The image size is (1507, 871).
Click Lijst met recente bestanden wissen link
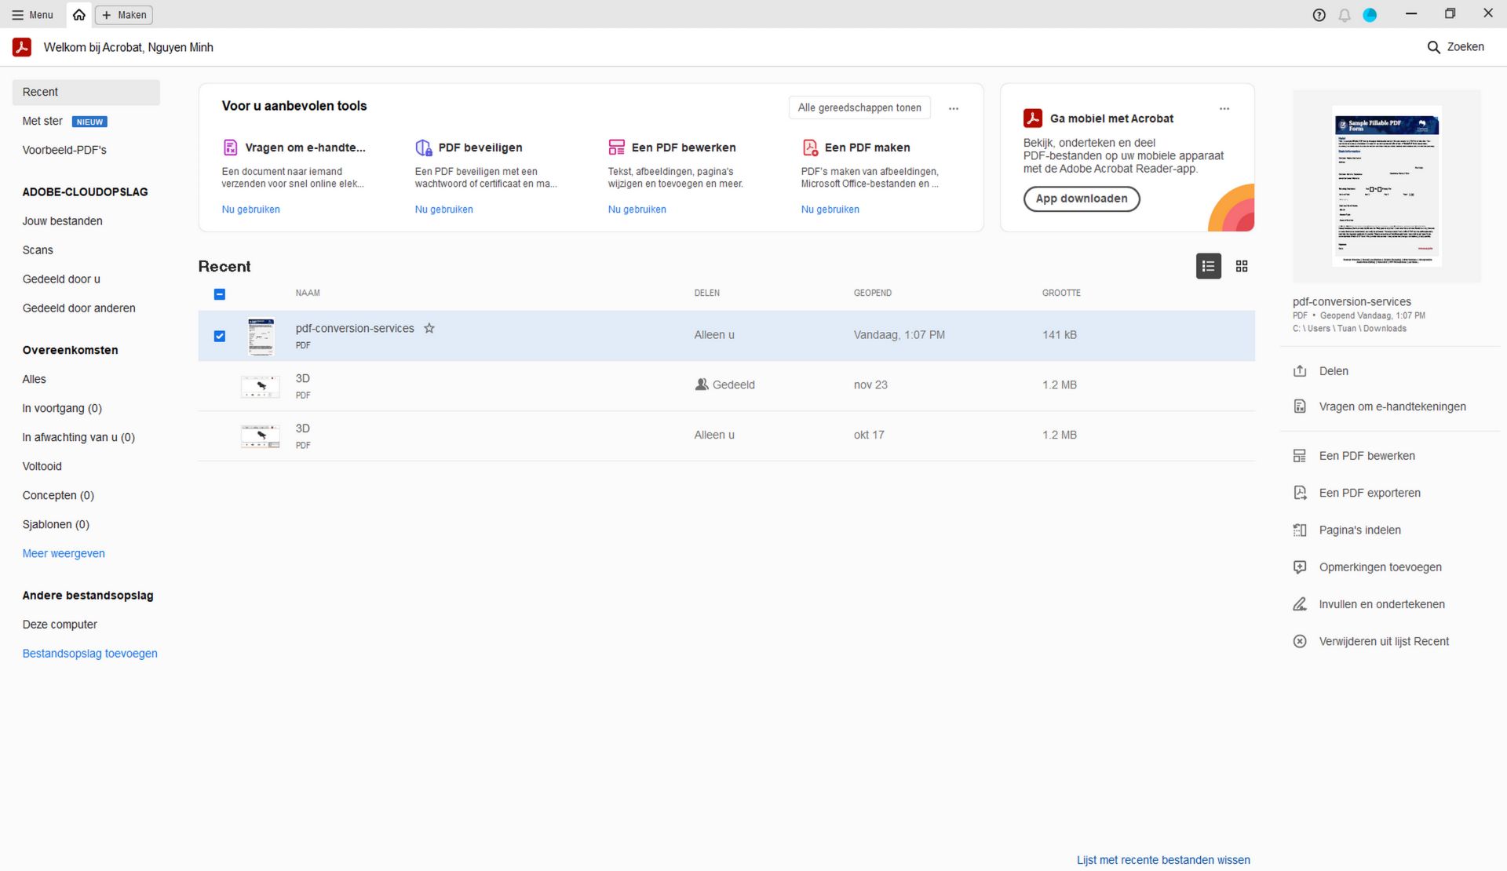coord(1162,859)
